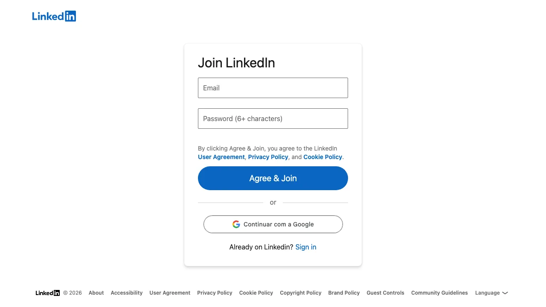
Task: Open Guest Controls in the footer
Action: tap(386, 293)
